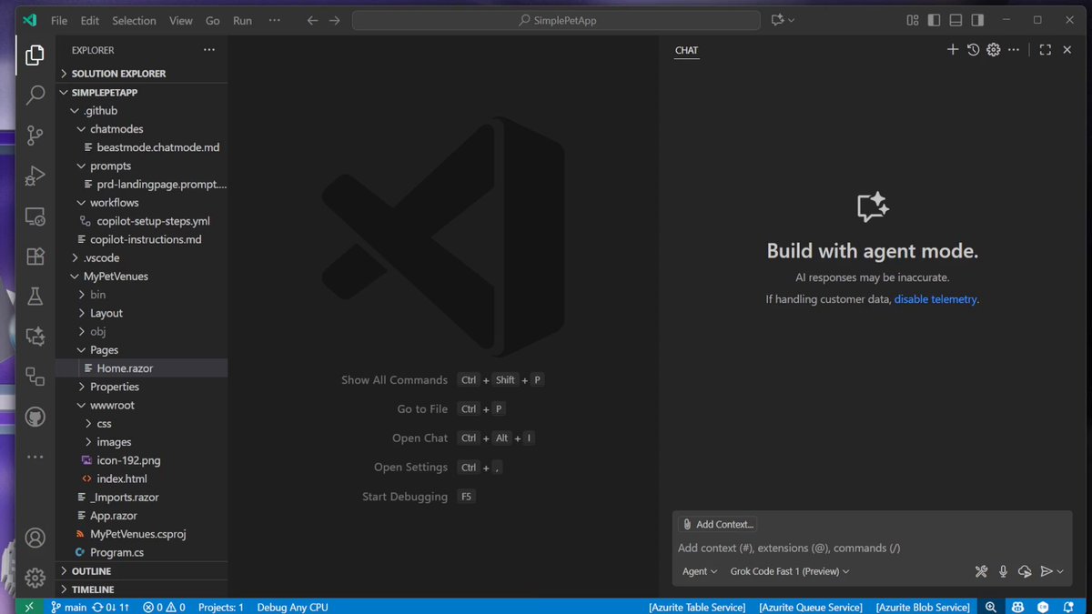Open the Run and Debug view
Image resolution: width=1092 pixels, height=614 pixels.
[x=35, y=176]
